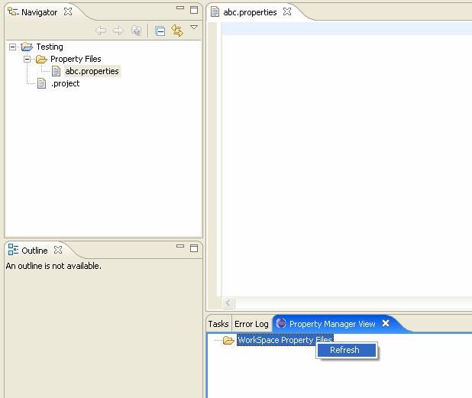The width and height of the screenshot is (472, 398).
Task: Select abc.properties file in Navigator tree
Action: coord(92,71)
